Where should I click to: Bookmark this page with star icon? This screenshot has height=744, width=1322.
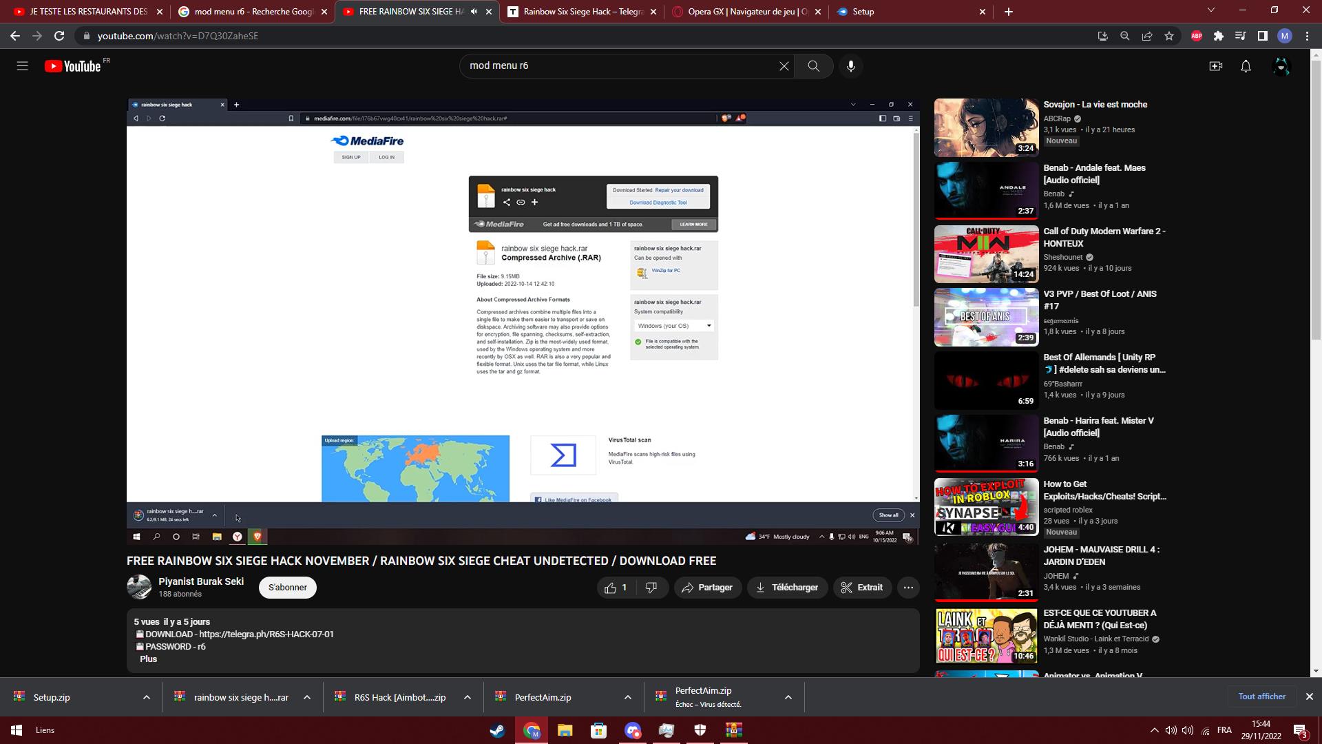pyautogui.click(x=1169, y=36)
